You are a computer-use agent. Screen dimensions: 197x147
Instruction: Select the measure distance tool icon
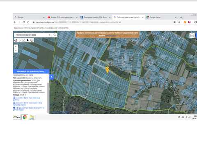[x=20, y=40]
